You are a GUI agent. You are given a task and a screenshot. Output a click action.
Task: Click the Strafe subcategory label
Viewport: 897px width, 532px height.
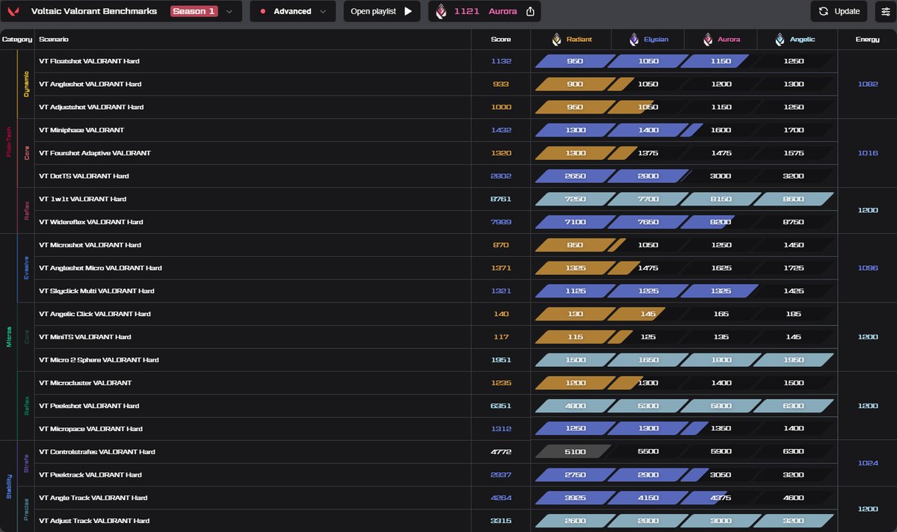pos(27,463)
